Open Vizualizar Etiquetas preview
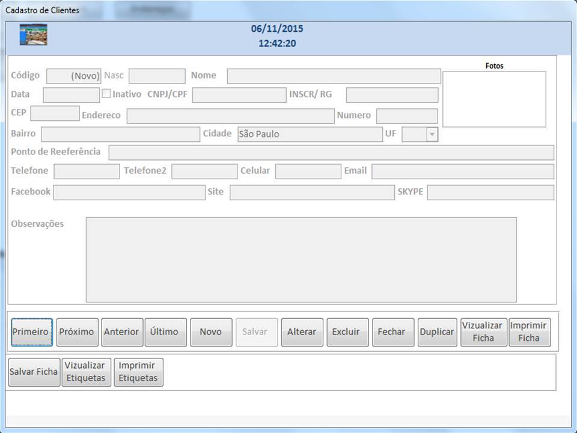Screen dimensions: 577x433 [85, 372]
